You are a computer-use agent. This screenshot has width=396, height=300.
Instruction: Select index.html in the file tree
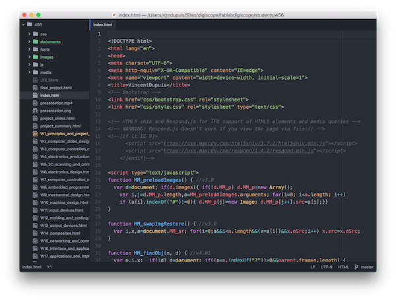tap(49, 95)
